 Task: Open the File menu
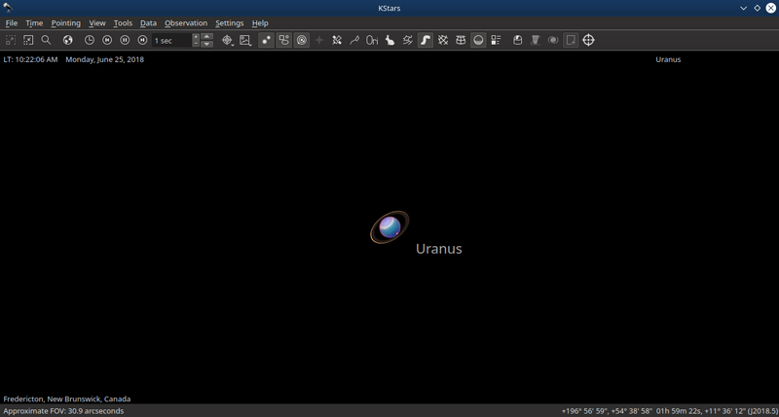(x=12, y=22)
